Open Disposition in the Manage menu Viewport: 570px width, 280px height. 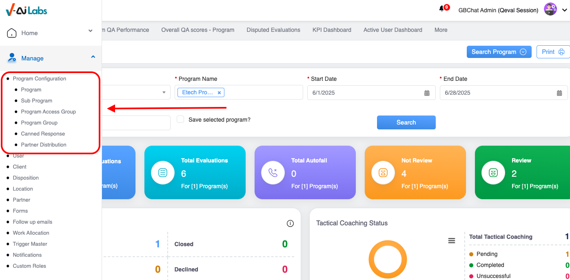tap(26, 178)
